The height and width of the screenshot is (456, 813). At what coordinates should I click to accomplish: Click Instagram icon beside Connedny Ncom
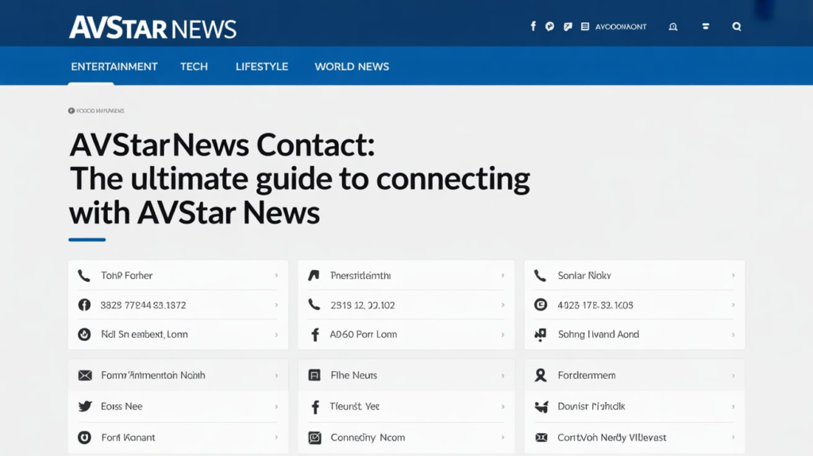[x=314, y=437]
